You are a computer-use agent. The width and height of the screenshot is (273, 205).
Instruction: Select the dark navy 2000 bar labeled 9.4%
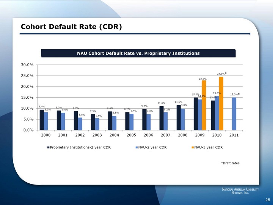pos(42,120)
